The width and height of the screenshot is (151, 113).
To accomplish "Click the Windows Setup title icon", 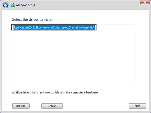I will point(13,5).
